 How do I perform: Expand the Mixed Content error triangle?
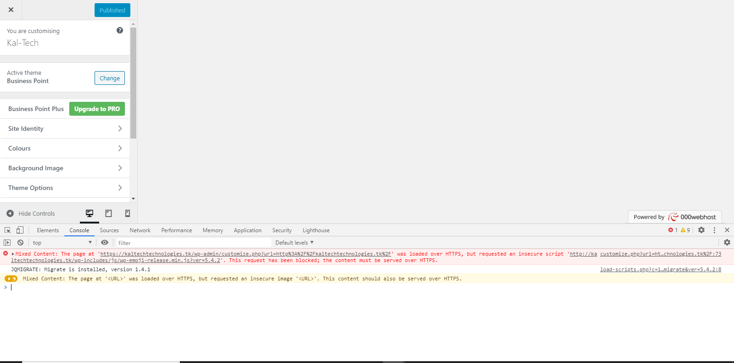pos(13,254)
